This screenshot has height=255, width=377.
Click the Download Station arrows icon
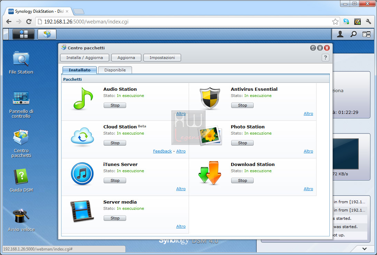210,173
